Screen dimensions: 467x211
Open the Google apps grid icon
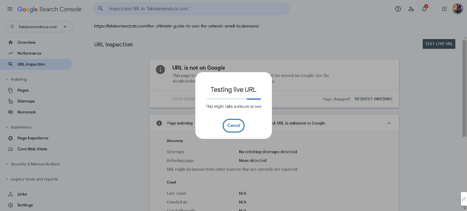444,9
